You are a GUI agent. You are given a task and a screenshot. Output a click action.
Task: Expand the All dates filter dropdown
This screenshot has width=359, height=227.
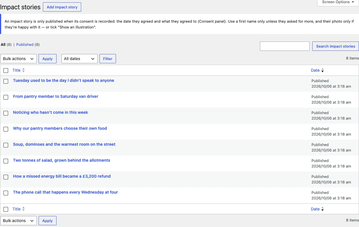point(79,59)
